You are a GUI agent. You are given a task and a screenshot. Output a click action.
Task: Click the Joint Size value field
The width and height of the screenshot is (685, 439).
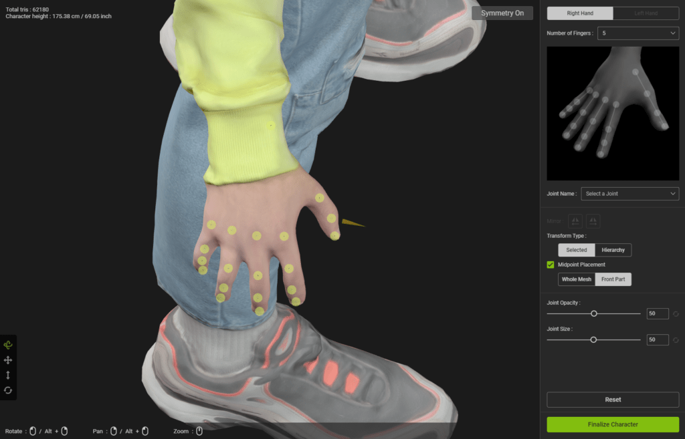pos(658,340)
